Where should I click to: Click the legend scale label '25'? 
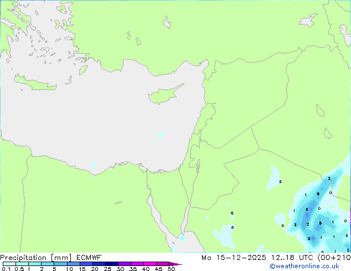tap(107, 269)
